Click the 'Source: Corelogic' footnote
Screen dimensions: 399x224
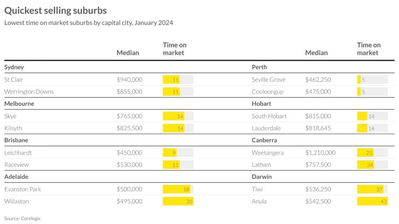point(22,218)
